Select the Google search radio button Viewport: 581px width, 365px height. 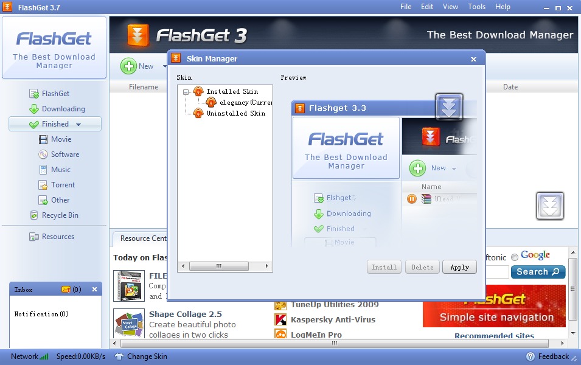click(x=514, y=257)
